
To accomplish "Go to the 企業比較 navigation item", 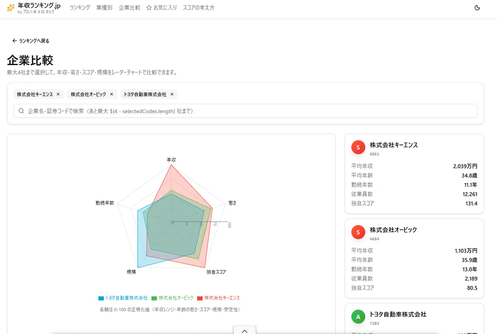I will point(130,8).
